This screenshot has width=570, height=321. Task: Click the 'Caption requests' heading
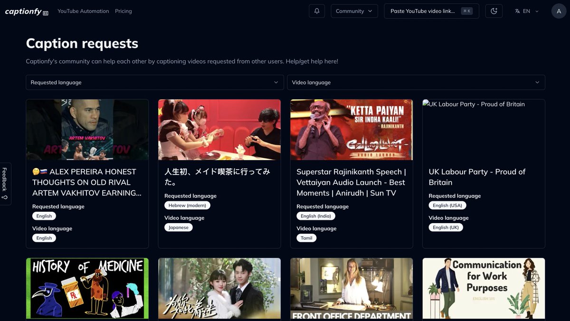coord(82,43)
